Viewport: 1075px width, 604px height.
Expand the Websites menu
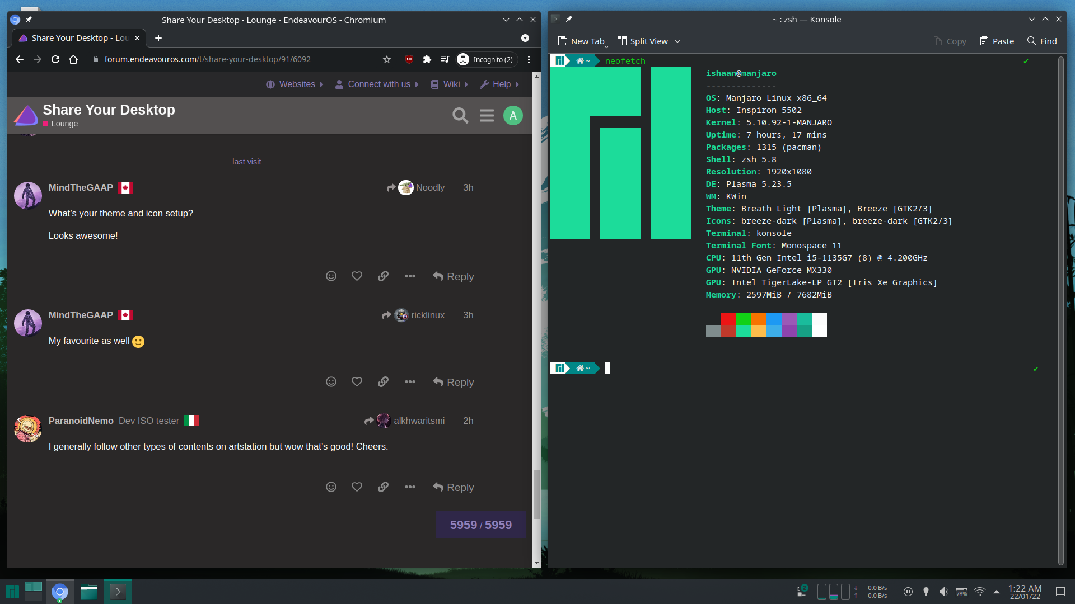(295, 84)
